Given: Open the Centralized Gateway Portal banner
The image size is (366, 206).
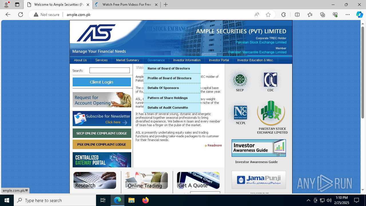Looking at the screenshot, I should [102, 160].
